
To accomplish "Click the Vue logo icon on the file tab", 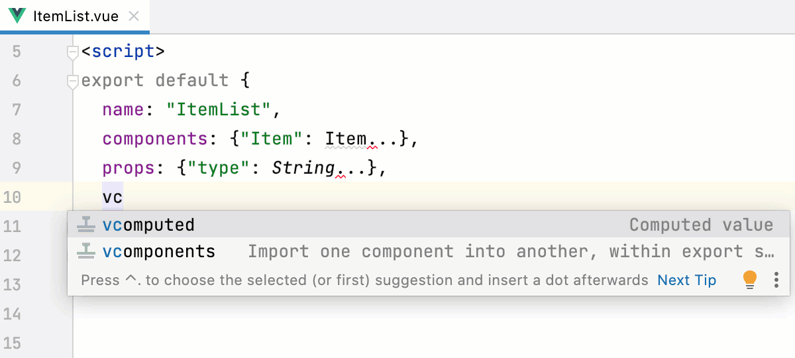I will (x=17, y=16).
